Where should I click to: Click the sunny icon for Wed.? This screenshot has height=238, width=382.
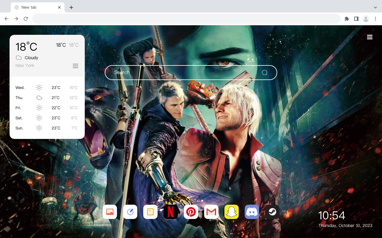pyautogui.click(x=39, y=87)
